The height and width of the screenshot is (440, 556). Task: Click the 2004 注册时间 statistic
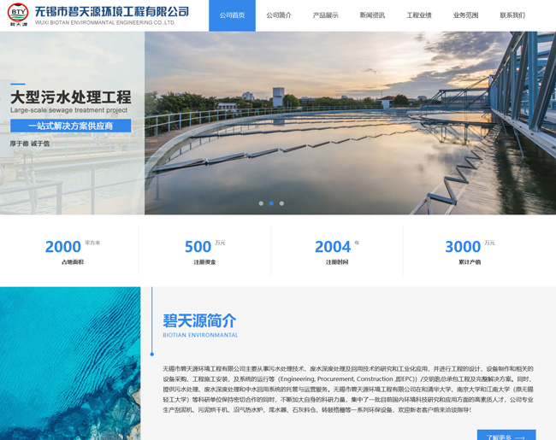point(336,250)
